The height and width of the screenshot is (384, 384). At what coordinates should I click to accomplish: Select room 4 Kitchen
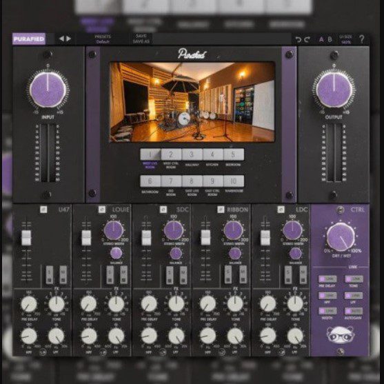click(x=213, y=154)
